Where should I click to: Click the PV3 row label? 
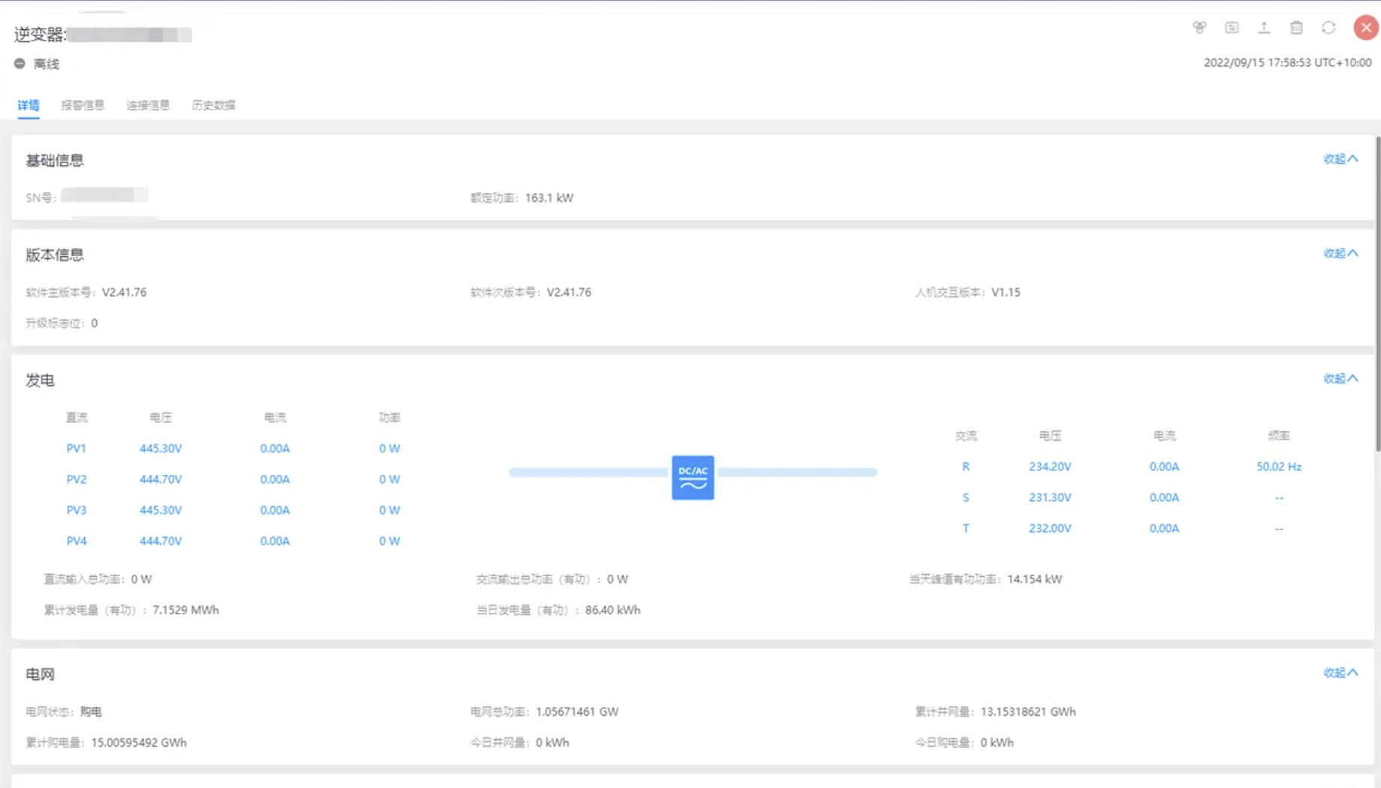(76, 510)
